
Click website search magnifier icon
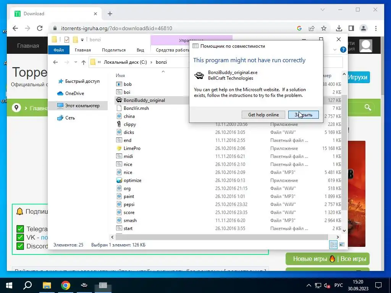pos(368,107)
